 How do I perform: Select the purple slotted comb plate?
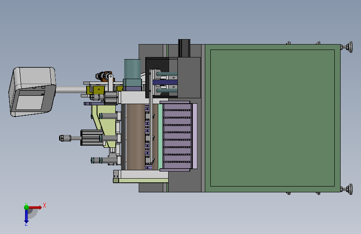tap(177, 136)
